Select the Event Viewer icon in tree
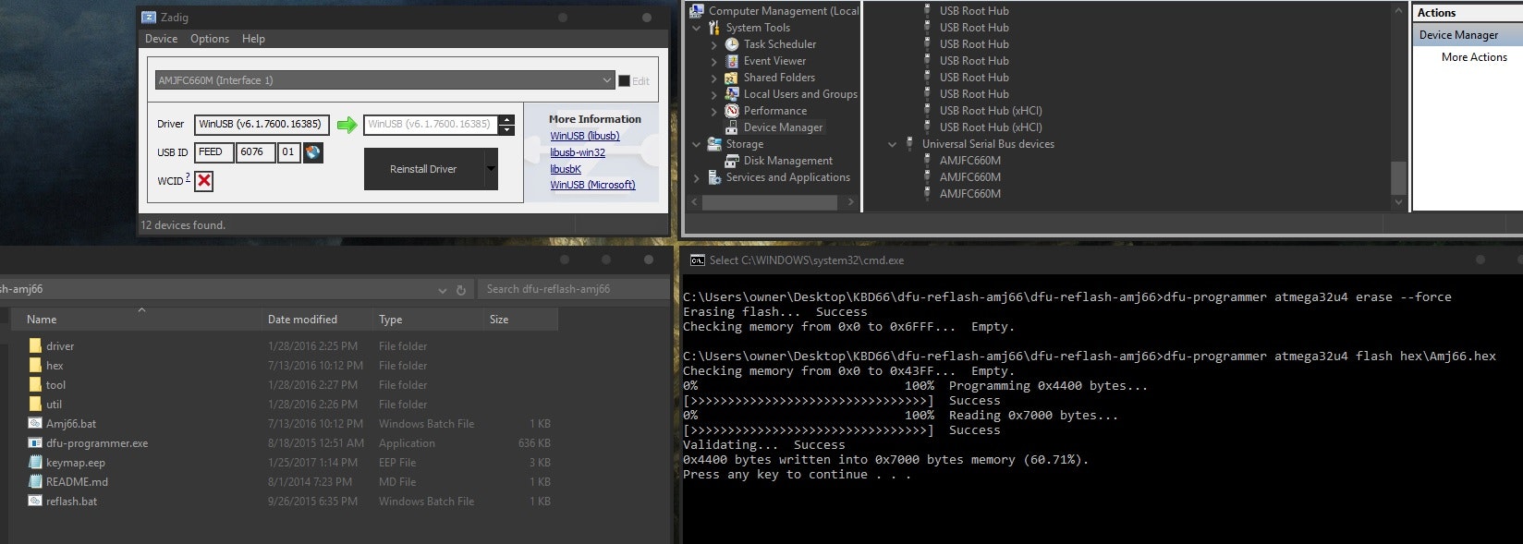 click(x=732, y=61)
